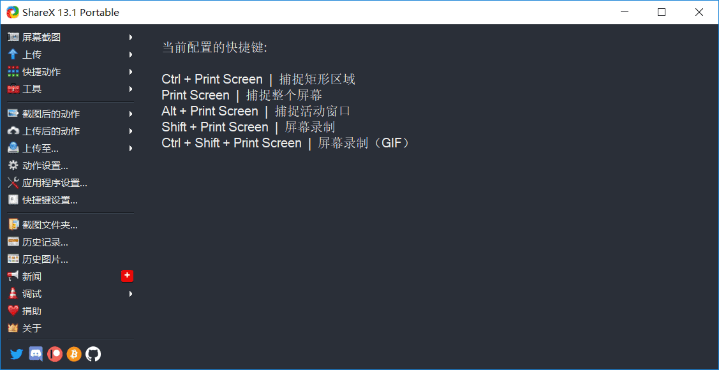Click the red plus badge beside 新闻
Image resolution: width=719 pixels, height=370 pixels.
pyautogui.click(x=127, y=276)
